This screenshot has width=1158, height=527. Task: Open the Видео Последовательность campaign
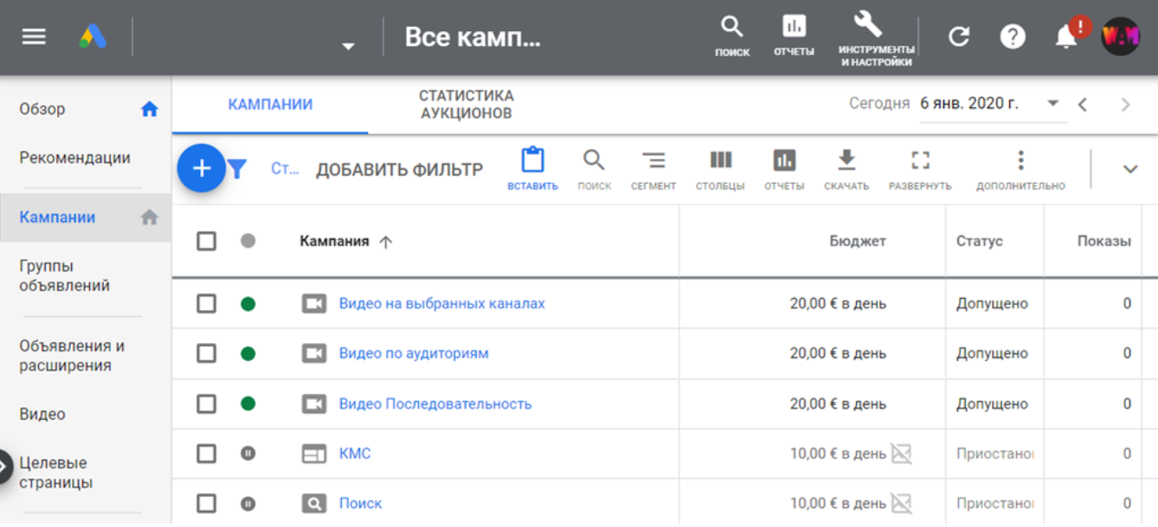click(435, 403)
